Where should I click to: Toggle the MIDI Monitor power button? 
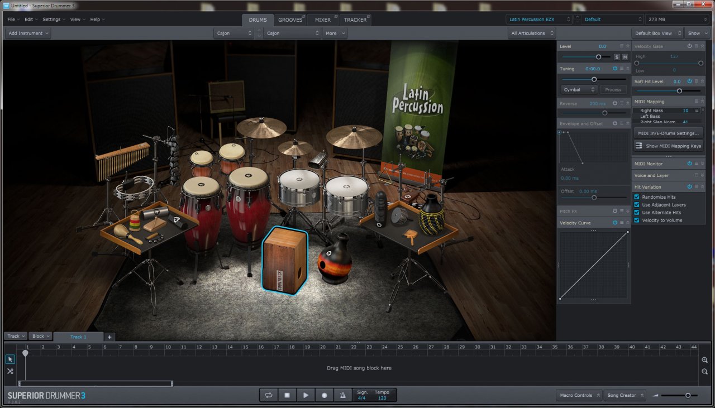pyautogui.click(x=689, y=164)
